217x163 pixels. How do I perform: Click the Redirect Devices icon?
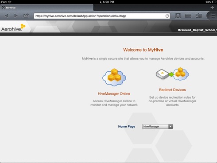click(172, 74)
